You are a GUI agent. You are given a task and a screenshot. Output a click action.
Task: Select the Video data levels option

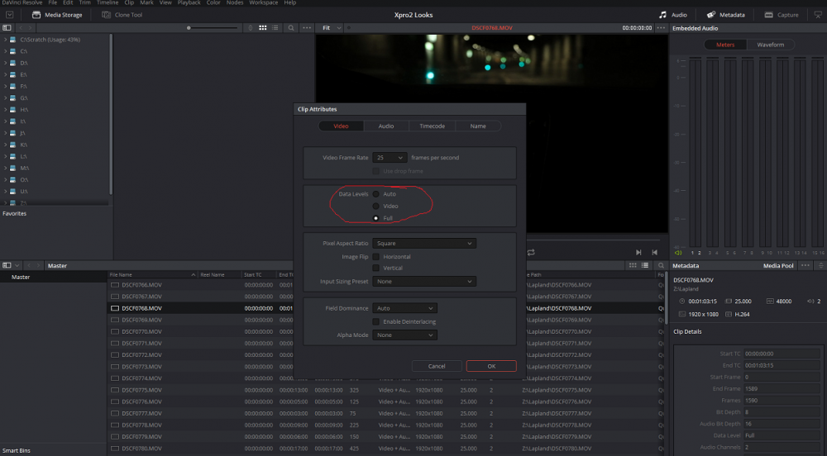point(376,206)
